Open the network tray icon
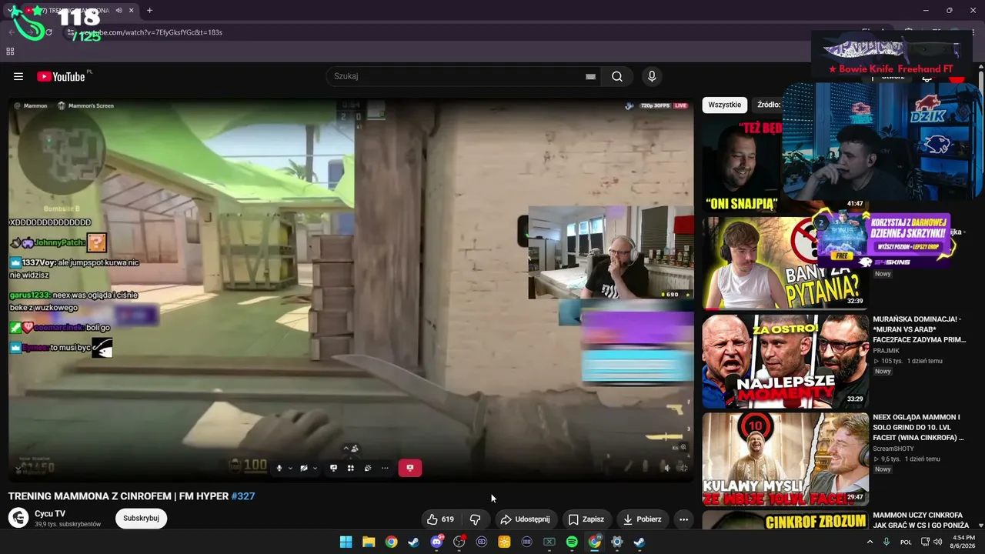Viewport: 985px width, 554px height. point(925,542)
